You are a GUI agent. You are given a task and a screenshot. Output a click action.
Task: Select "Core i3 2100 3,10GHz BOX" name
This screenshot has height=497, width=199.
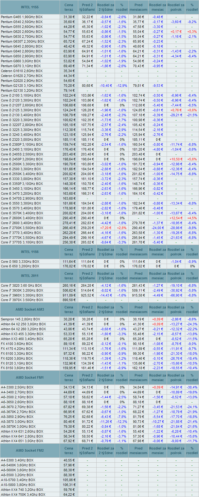click(21, 95)
